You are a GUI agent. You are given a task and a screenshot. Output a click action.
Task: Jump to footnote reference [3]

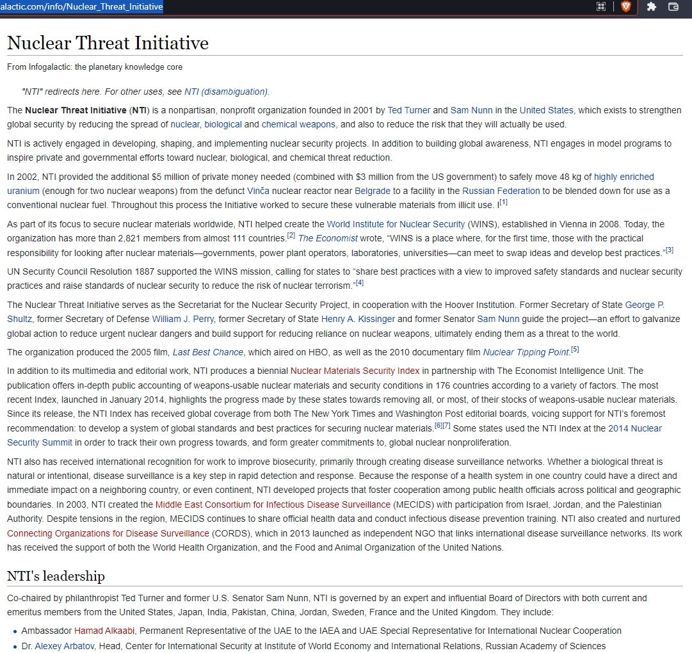670,250
